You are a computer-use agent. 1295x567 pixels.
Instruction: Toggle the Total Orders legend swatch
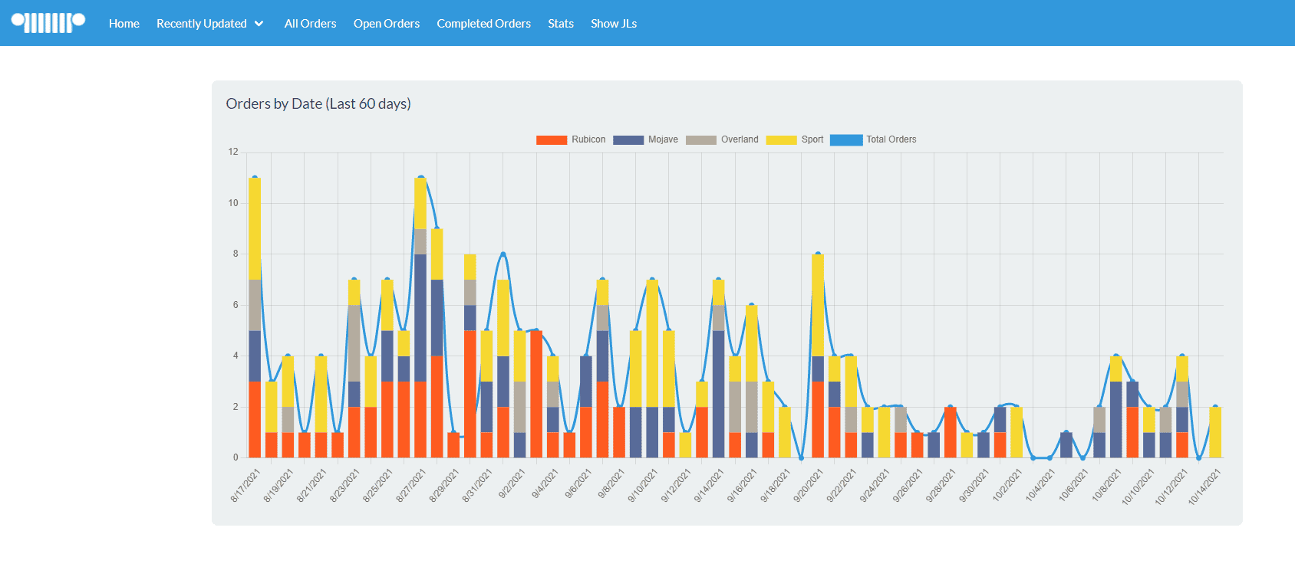(846, 140)
